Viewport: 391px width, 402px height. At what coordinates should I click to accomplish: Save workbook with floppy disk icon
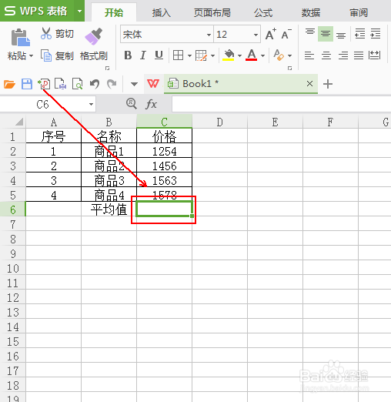coord(27,84)
